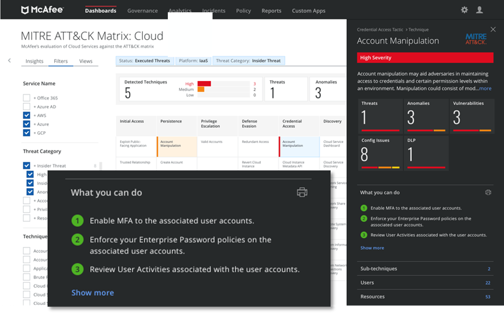The height and width of the screenshot is (314, 504).
Task: Select the Trusted Relationship technique cell
Action: point(136,164)
